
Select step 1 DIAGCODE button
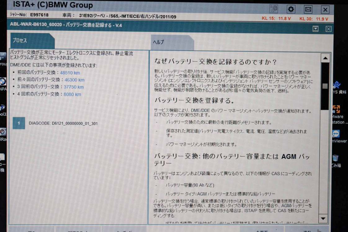19,123
